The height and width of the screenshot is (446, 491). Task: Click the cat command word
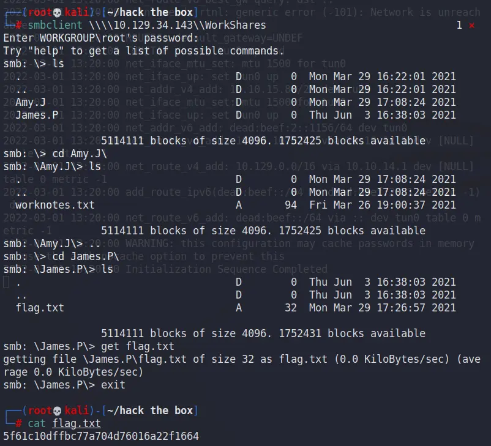[x=37, y=423]
